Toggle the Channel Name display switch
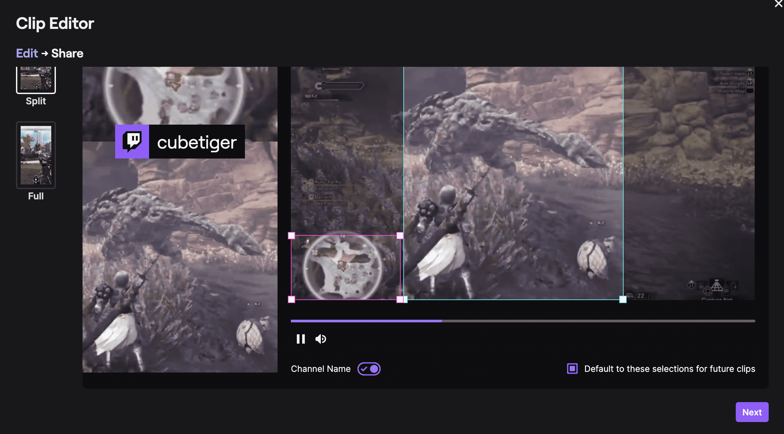The image size is (784, 434). pos(369,368)
